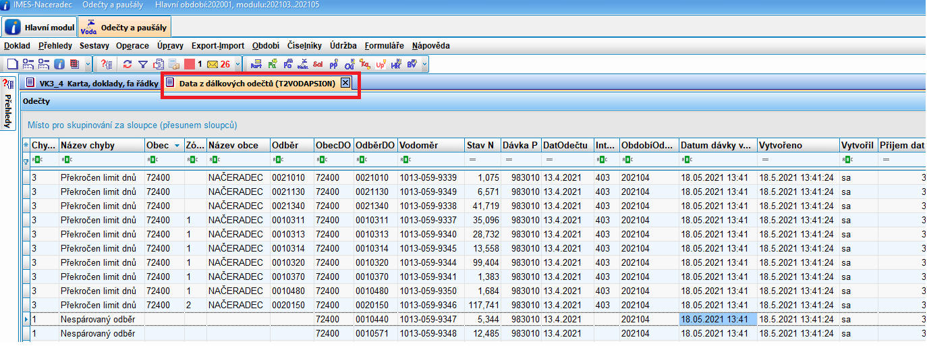Open the Obec column sort dropdown arrow
Image resolution: width=927 pixels, height=346 pixels.
[x=177, y=145]
